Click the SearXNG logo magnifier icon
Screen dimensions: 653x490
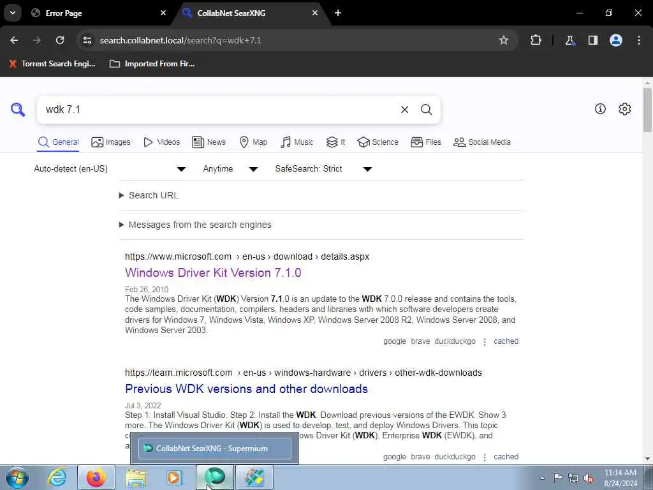coord(18,110)
